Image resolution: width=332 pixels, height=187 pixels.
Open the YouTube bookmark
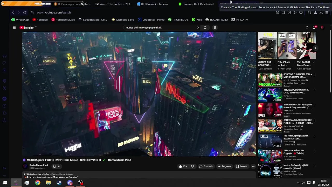40,20
